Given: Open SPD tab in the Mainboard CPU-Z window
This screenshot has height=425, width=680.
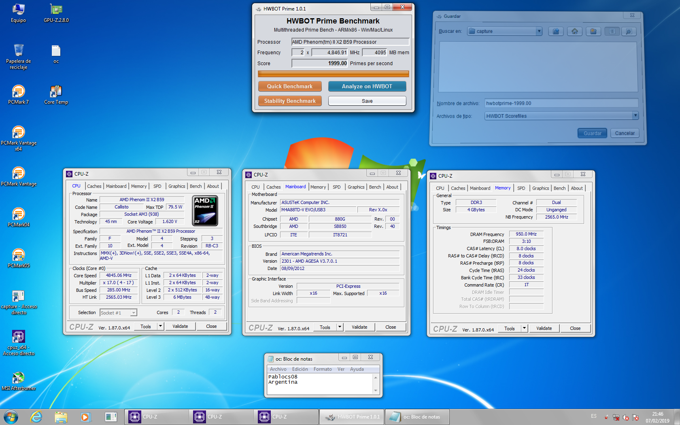Looking at the screenshot, I should (336, 187).
